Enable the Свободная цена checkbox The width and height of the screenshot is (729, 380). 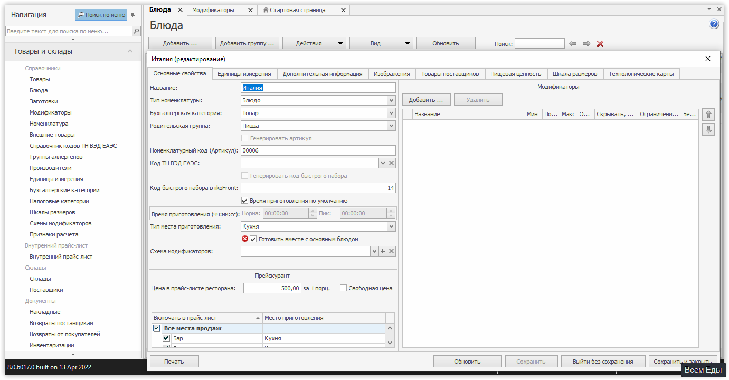click(x=344, y=288)
